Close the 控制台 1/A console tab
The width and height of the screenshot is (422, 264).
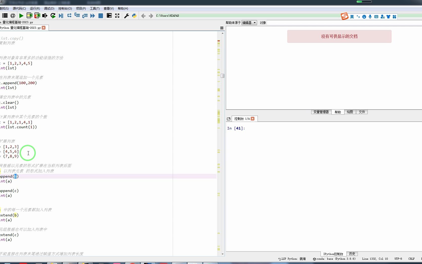(253, 119)
